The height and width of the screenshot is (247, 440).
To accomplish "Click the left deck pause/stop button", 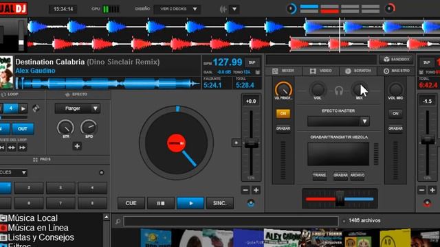I will coord(161,203).
